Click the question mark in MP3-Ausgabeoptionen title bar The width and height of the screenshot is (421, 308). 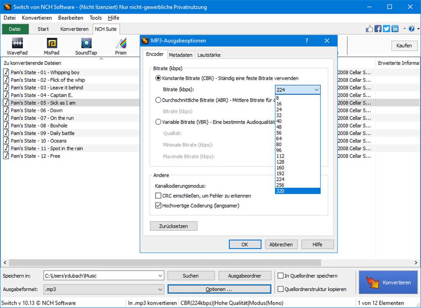307,41
